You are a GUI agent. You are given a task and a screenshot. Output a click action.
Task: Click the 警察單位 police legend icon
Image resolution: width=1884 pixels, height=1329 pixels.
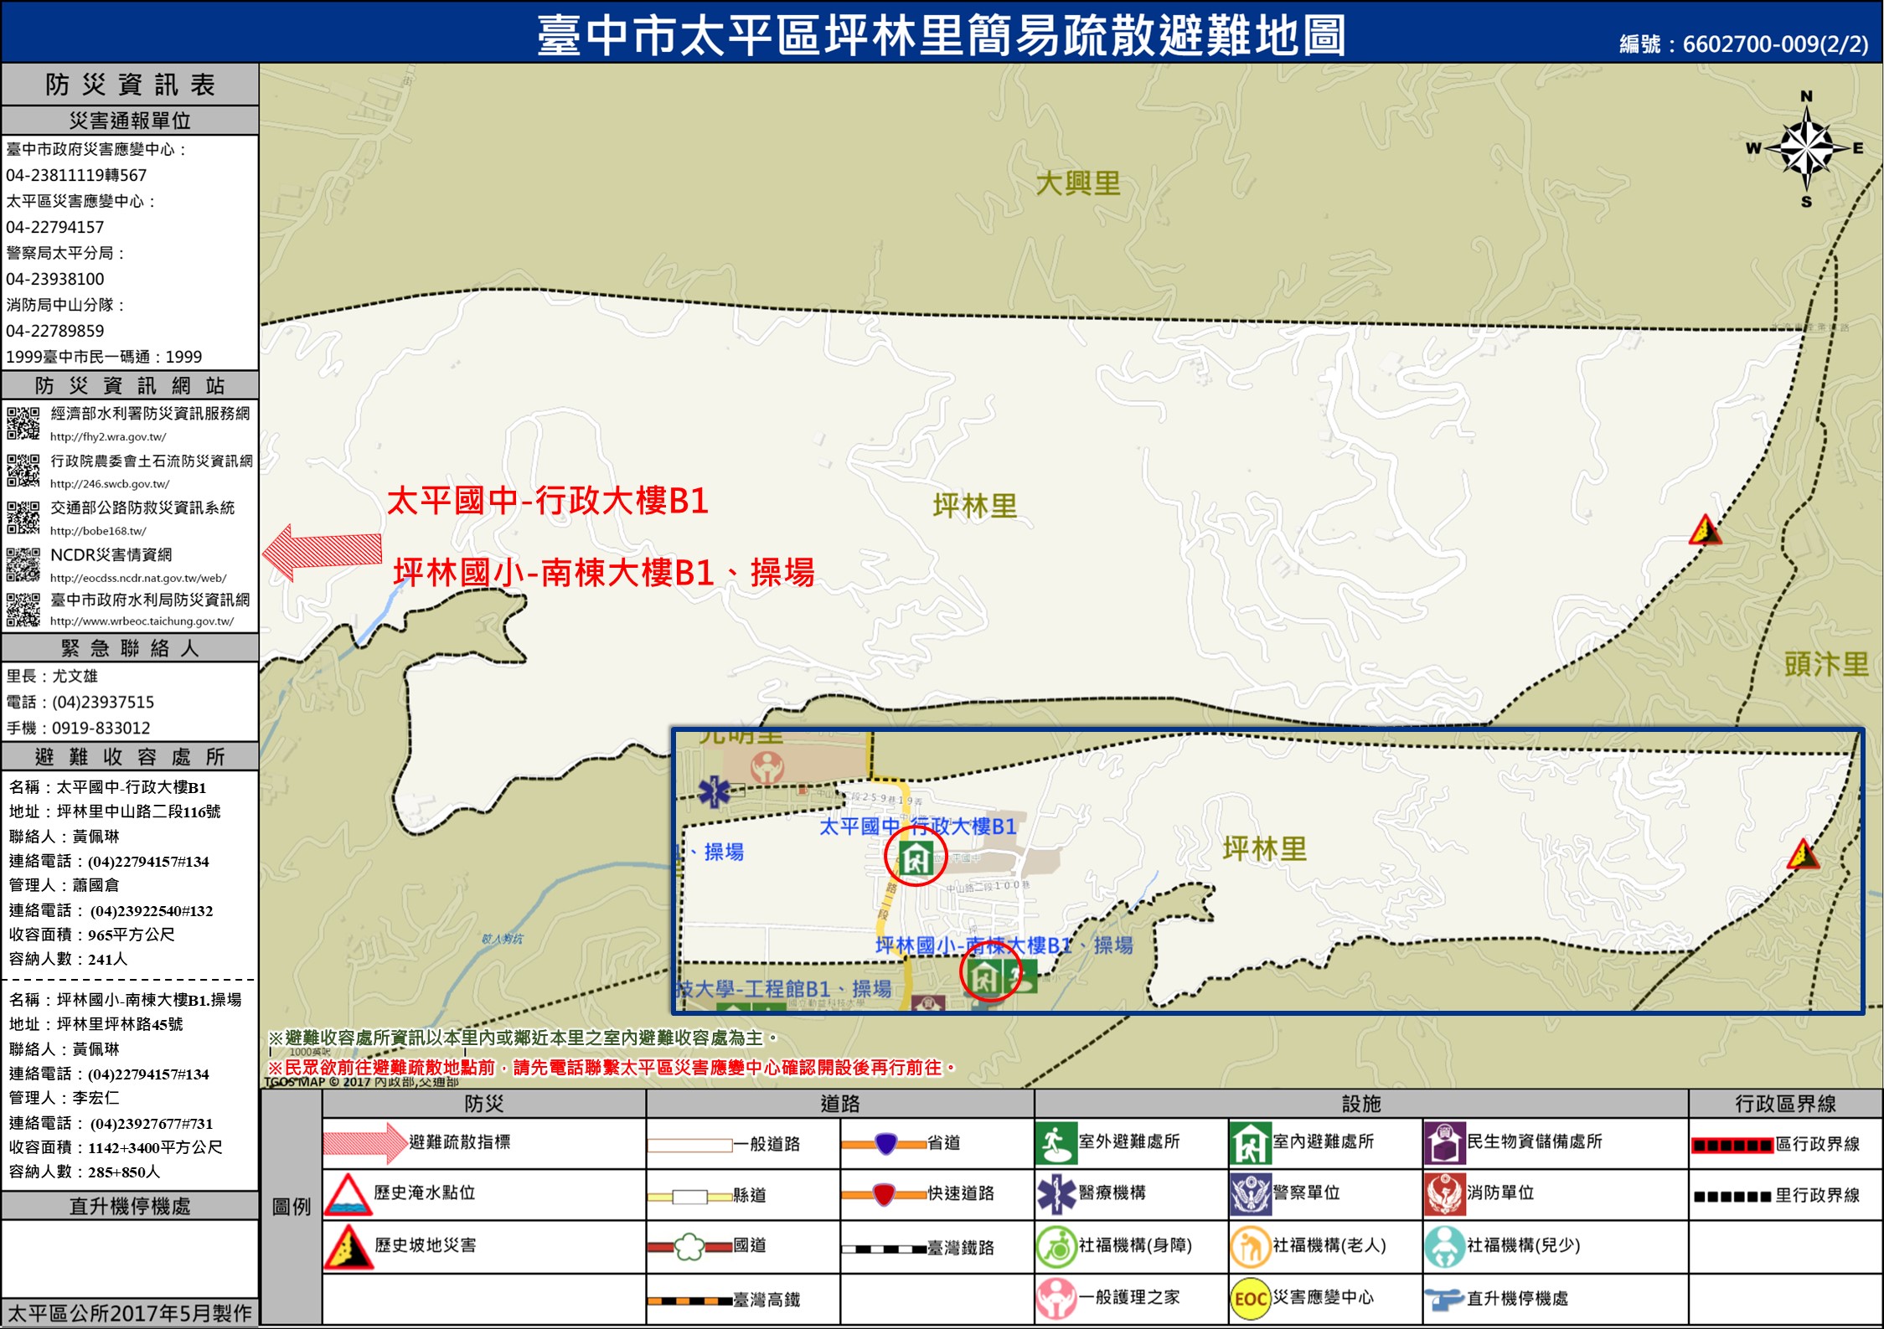click(x=1251, y=1194)
